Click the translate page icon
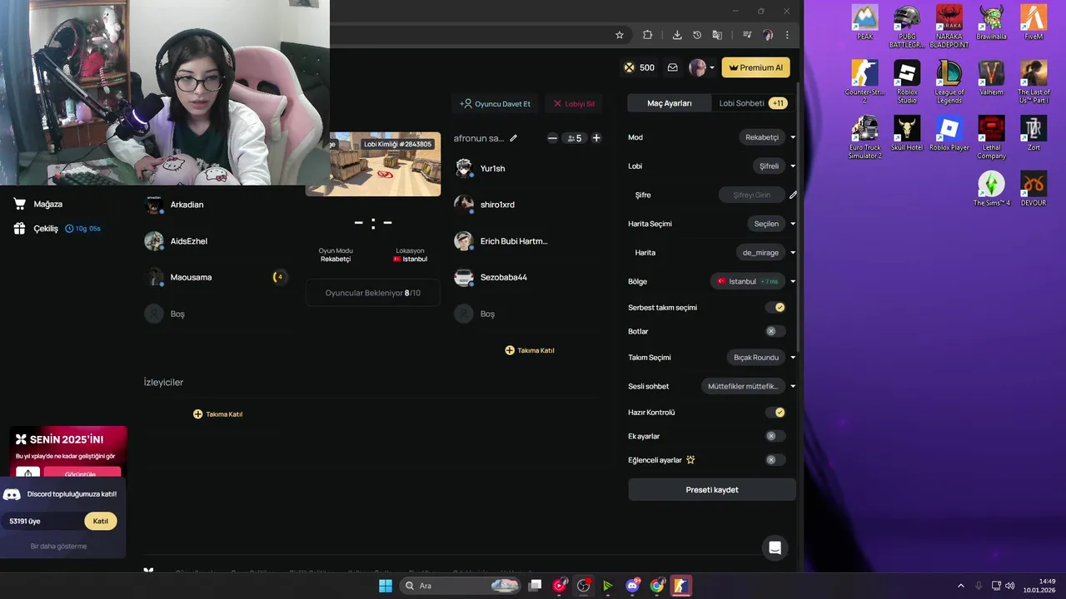The width and height of the screenshot is (1066, 599). pyautogui.click(x=717, y=35)
